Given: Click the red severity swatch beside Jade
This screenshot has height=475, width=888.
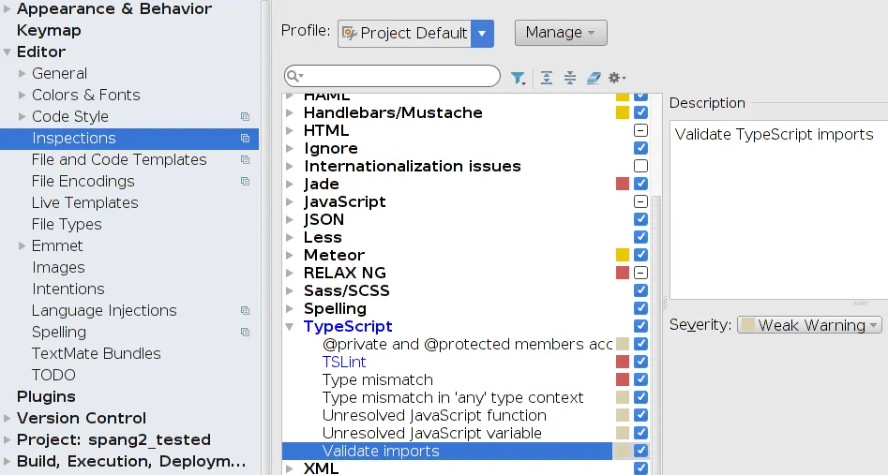Looking at the screenshot, I should [623, 184].
